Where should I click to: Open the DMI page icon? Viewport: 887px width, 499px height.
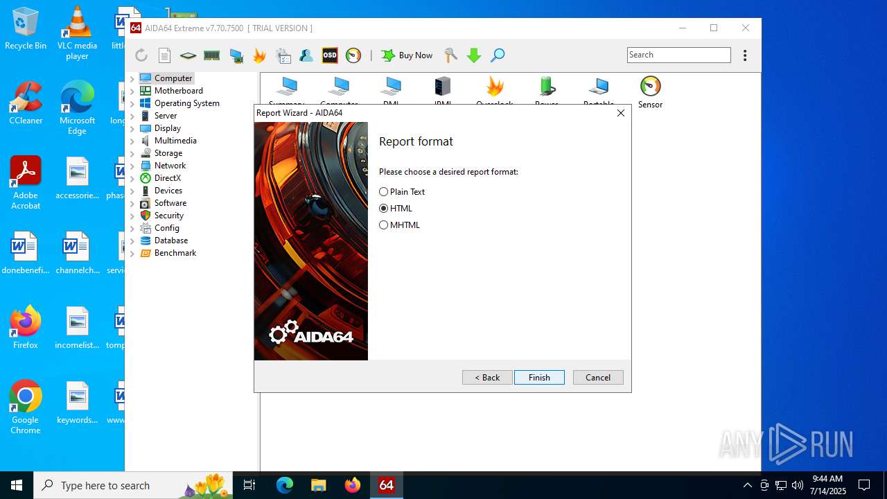pos(391,90)
